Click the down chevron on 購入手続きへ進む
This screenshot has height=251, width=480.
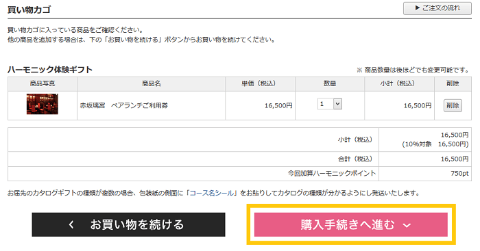pos(407,226)
